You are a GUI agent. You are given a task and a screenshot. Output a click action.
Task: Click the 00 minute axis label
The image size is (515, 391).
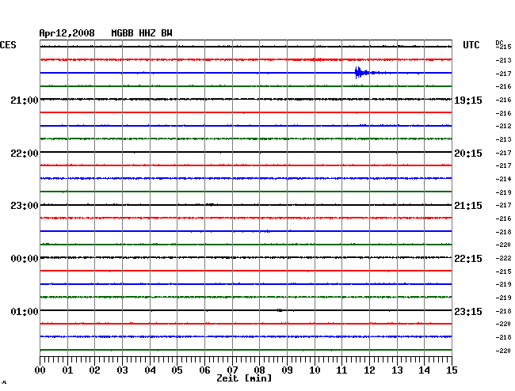(40, 370)
